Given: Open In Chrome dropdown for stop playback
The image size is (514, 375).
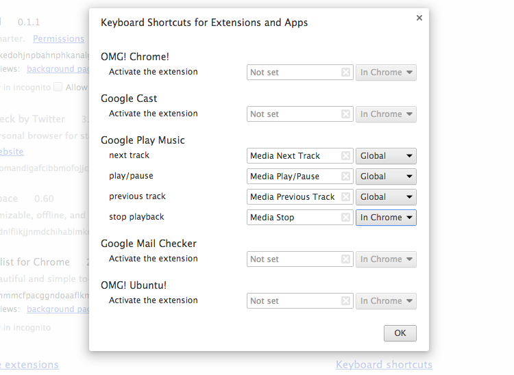Looking at the screenshot, I should coord(386,218).
